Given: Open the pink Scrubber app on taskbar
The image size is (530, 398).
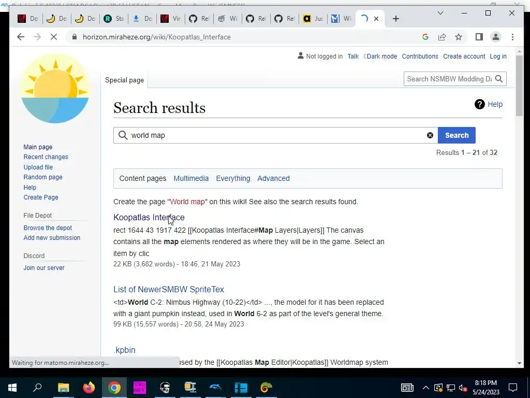Looking at the screenshot, I should [139, 388].
